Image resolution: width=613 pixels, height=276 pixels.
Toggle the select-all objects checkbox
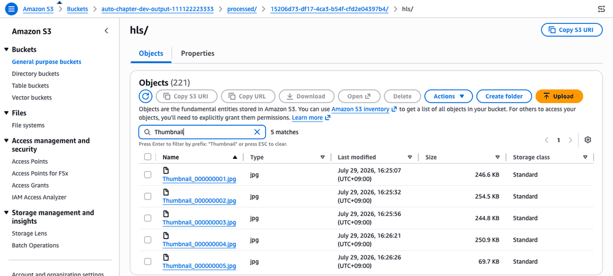(148, 157)
